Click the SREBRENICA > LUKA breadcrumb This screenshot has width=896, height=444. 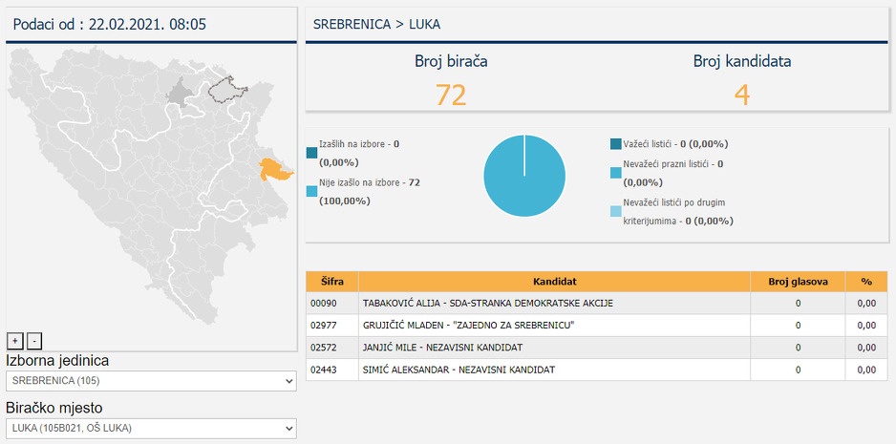click(x=376, y=24)
